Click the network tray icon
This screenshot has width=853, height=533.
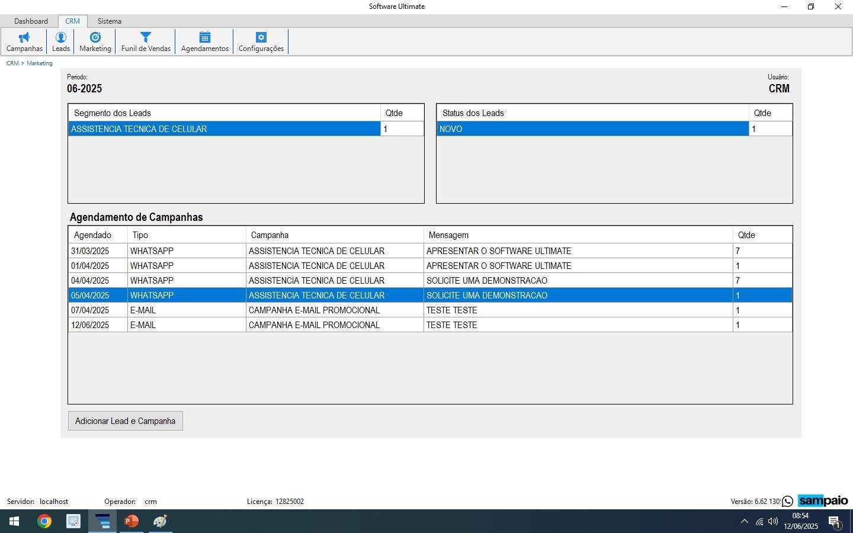click(759, 522)
